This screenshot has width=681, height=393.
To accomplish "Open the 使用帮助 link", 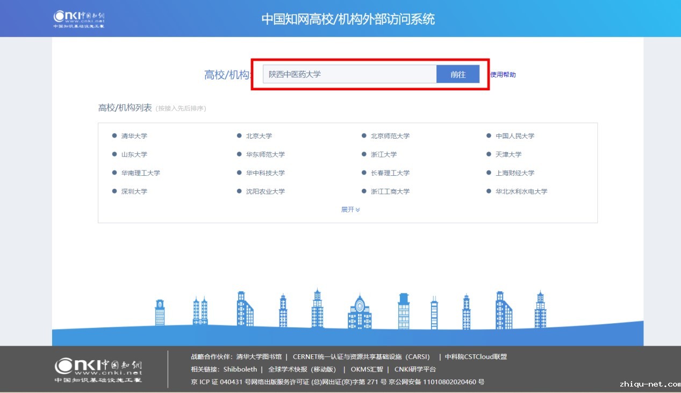I will [503, 75].
